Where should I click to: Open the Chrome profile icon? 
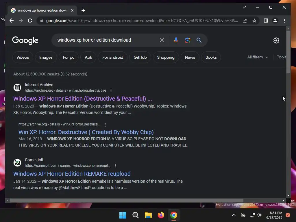coord(275,21)
